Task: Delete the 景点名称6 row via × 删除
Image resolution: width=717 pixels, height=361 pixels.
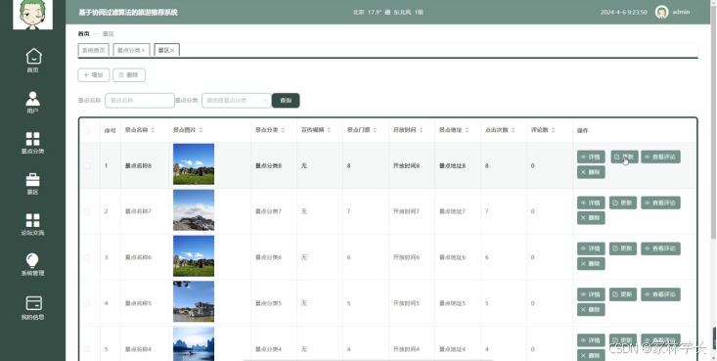Action: click(591, 263)
